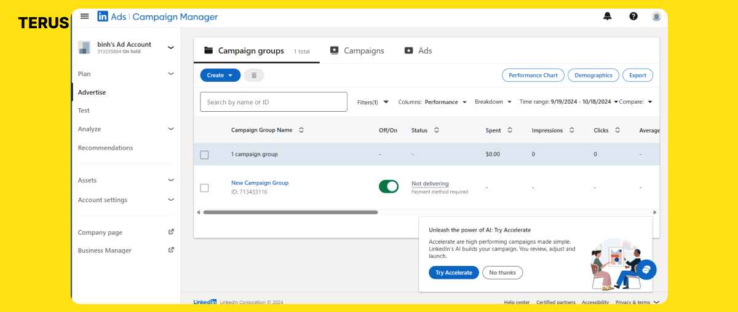Click the $0.00 spent value
This screenshot has width=738, height=312.
click(493, 154)
